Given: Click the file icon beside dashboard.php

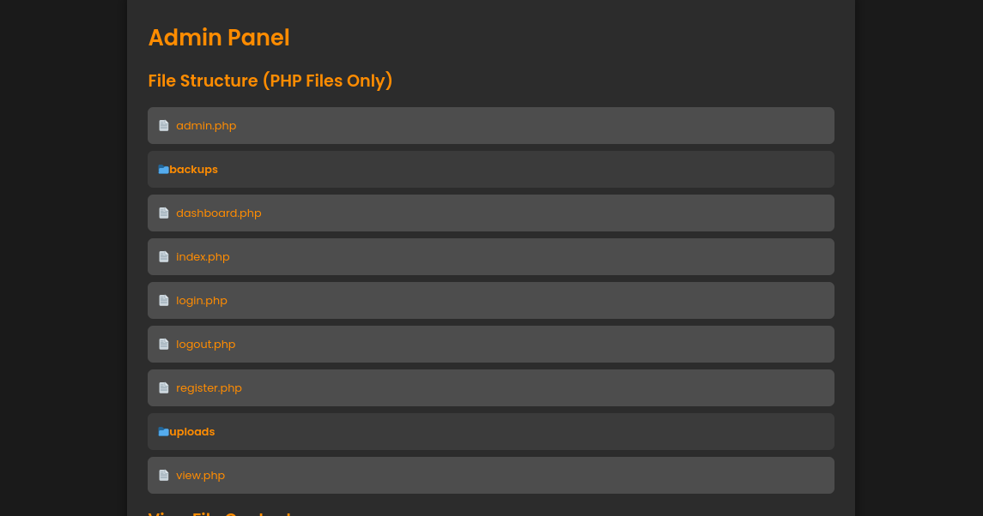Looking at the screenshot, I should click(164, 213).
